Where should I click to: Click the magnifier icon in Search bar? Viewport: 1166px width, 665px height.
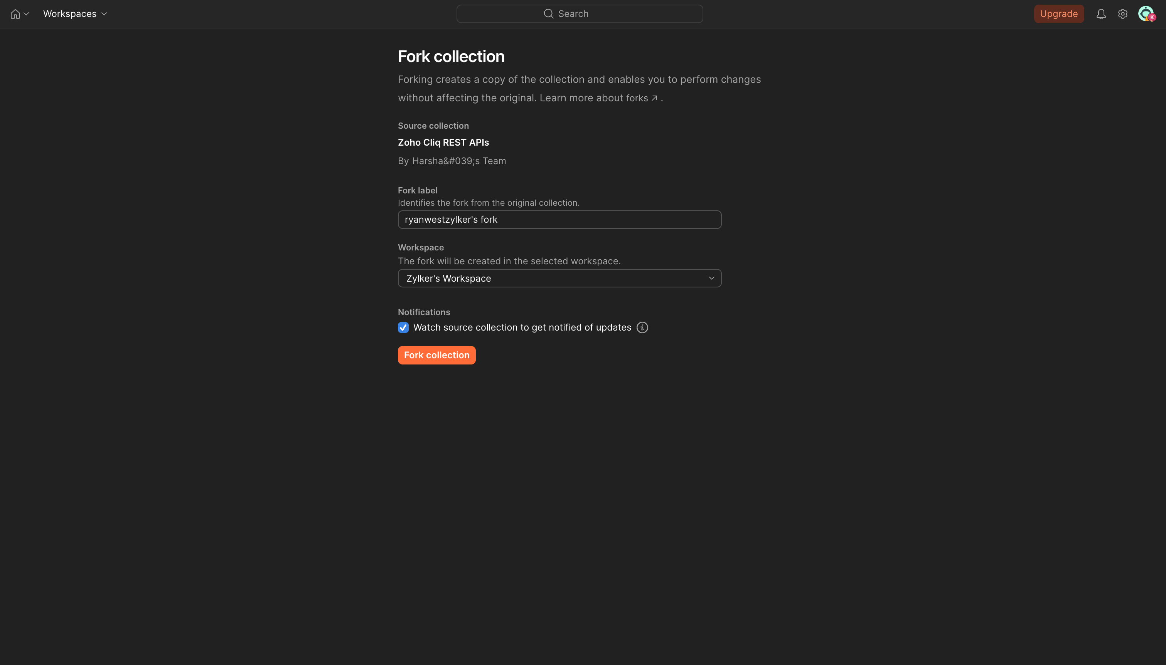coord(548,14)
